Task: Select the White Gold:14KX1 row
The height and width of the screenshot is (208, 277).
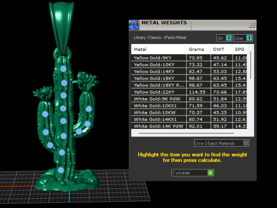Action: 189,120
